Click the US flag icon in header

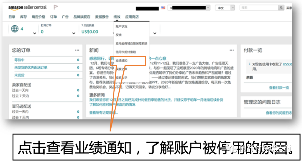tap(163, 8)
